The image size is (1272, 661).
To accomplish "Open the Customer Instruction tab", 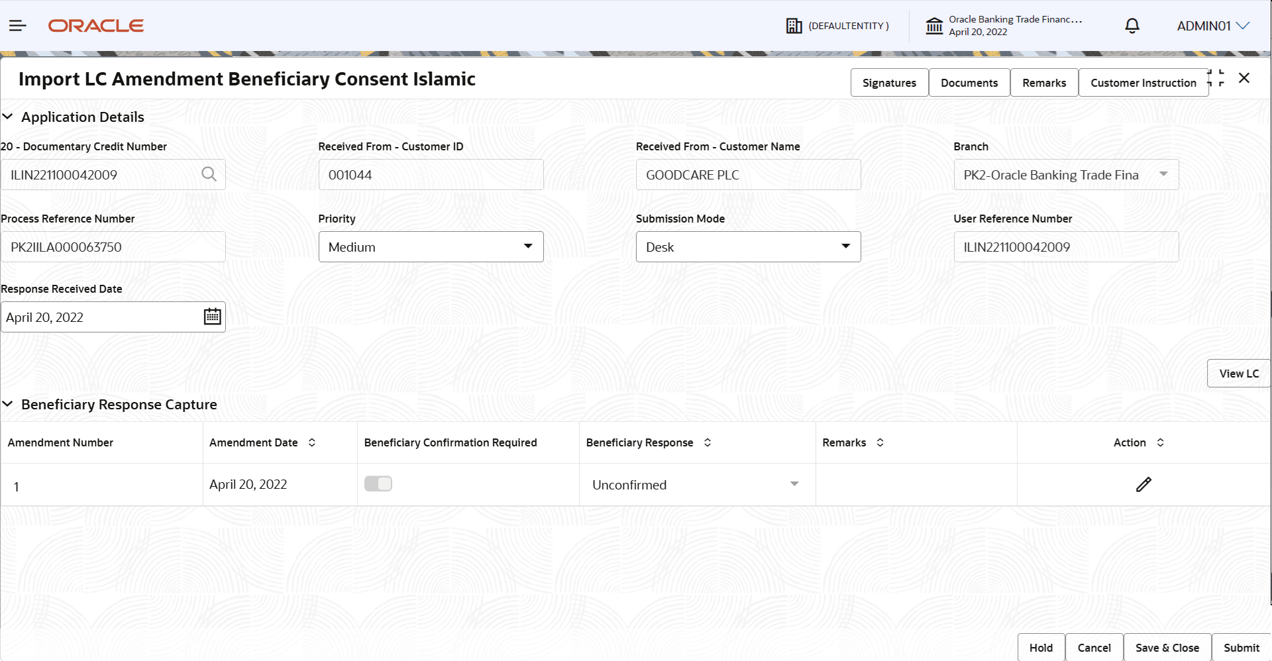I will 1143,83.
